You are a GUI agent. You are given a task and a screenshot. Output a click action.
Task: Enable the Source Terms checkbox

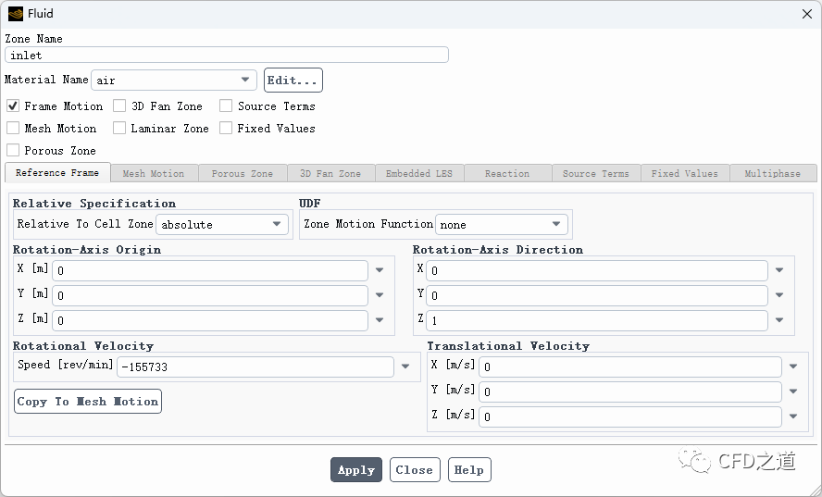pos(226,106)
